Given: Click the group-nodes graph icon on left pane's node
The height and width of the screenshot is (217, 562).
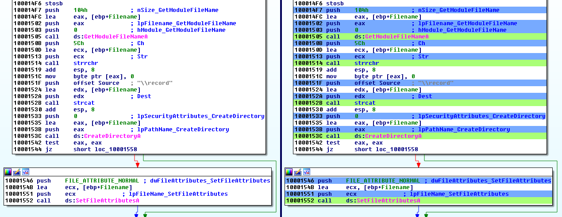Looking at the screenshot, I should pyautogui.click(x=26, y=171).
